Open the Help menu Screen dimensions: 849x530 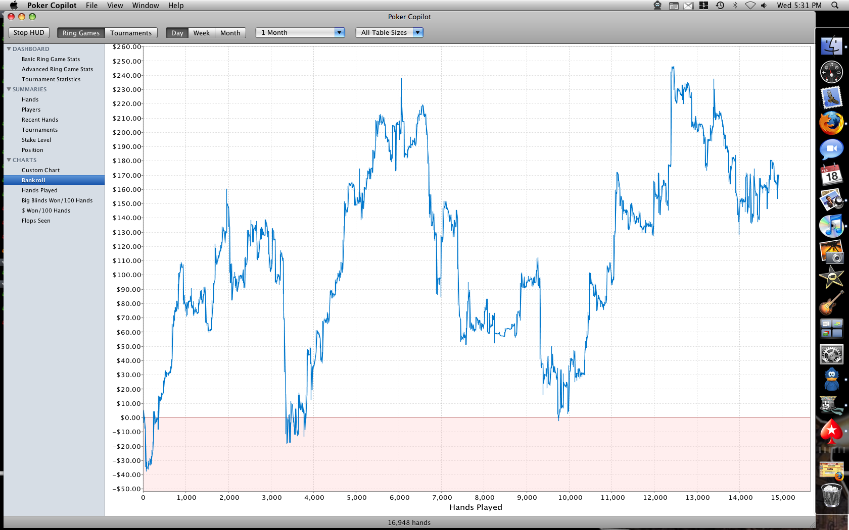coord(176,5)
